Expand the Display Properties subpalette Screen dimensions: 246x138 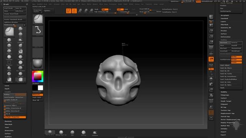(228, 123)
